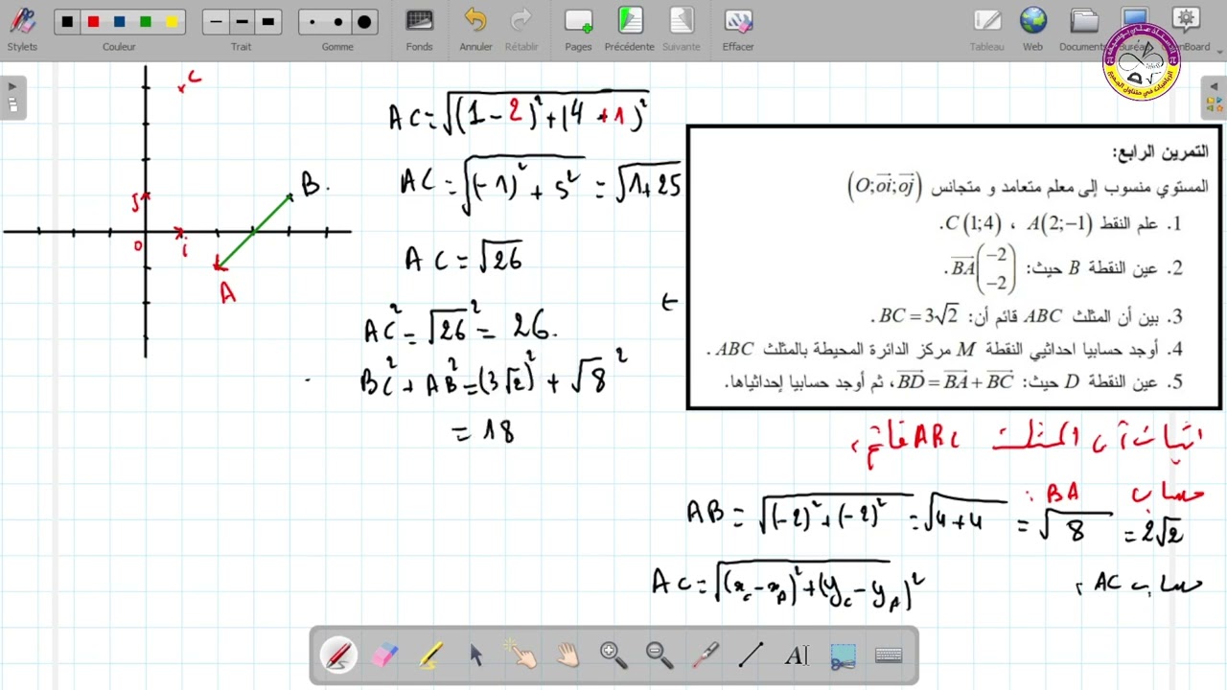The height and width of the screenshot is (690, 1227).
Task: Open the Stylets tool palette
Action: point(22,30)
